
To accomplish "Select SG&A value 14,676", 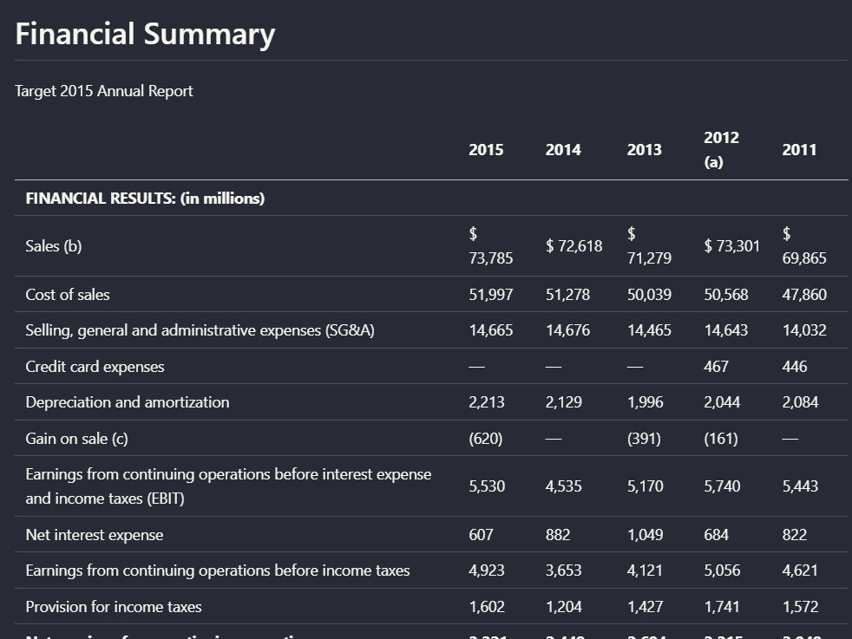I will coord(567,330).
